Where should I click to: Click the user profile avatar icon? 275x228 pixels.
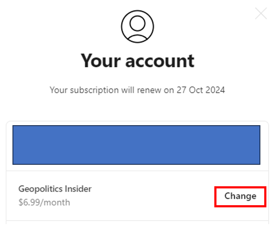coord(137,27)
